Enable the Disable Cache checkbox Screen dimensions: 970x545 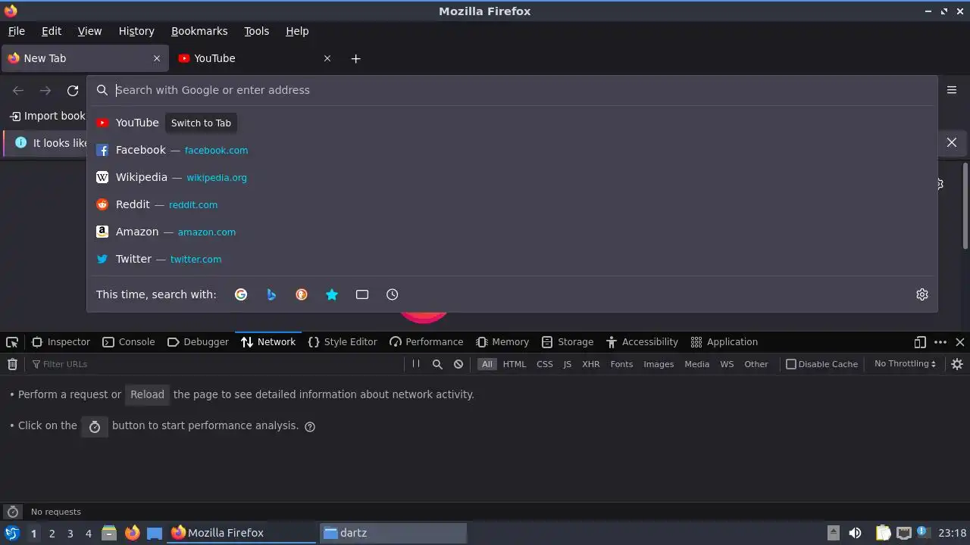pos(791,364)
